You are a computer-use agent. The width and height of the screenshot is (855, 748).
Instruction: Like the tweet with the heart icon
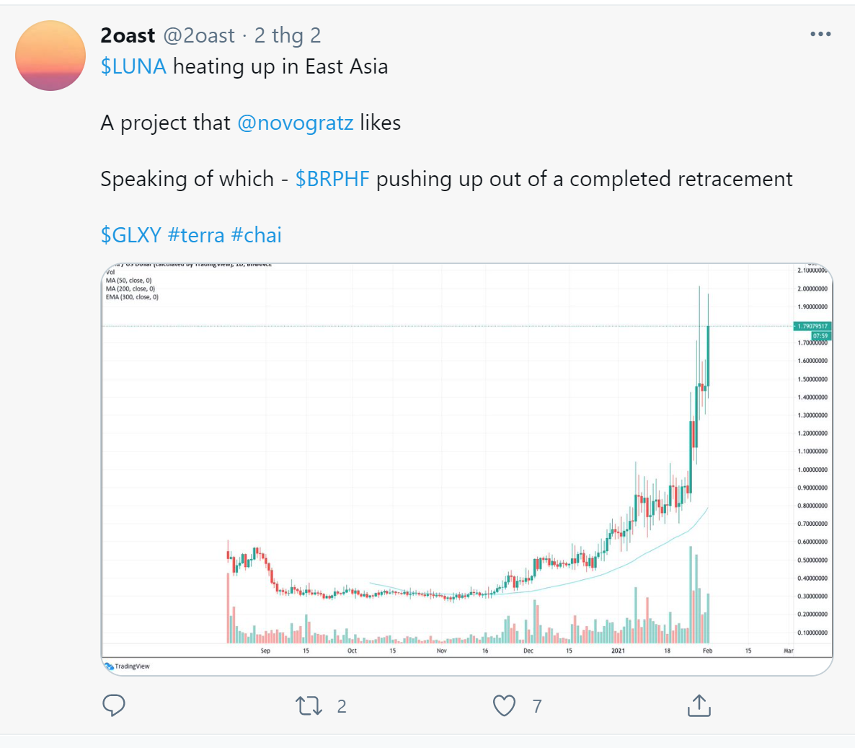pos(504,705)
